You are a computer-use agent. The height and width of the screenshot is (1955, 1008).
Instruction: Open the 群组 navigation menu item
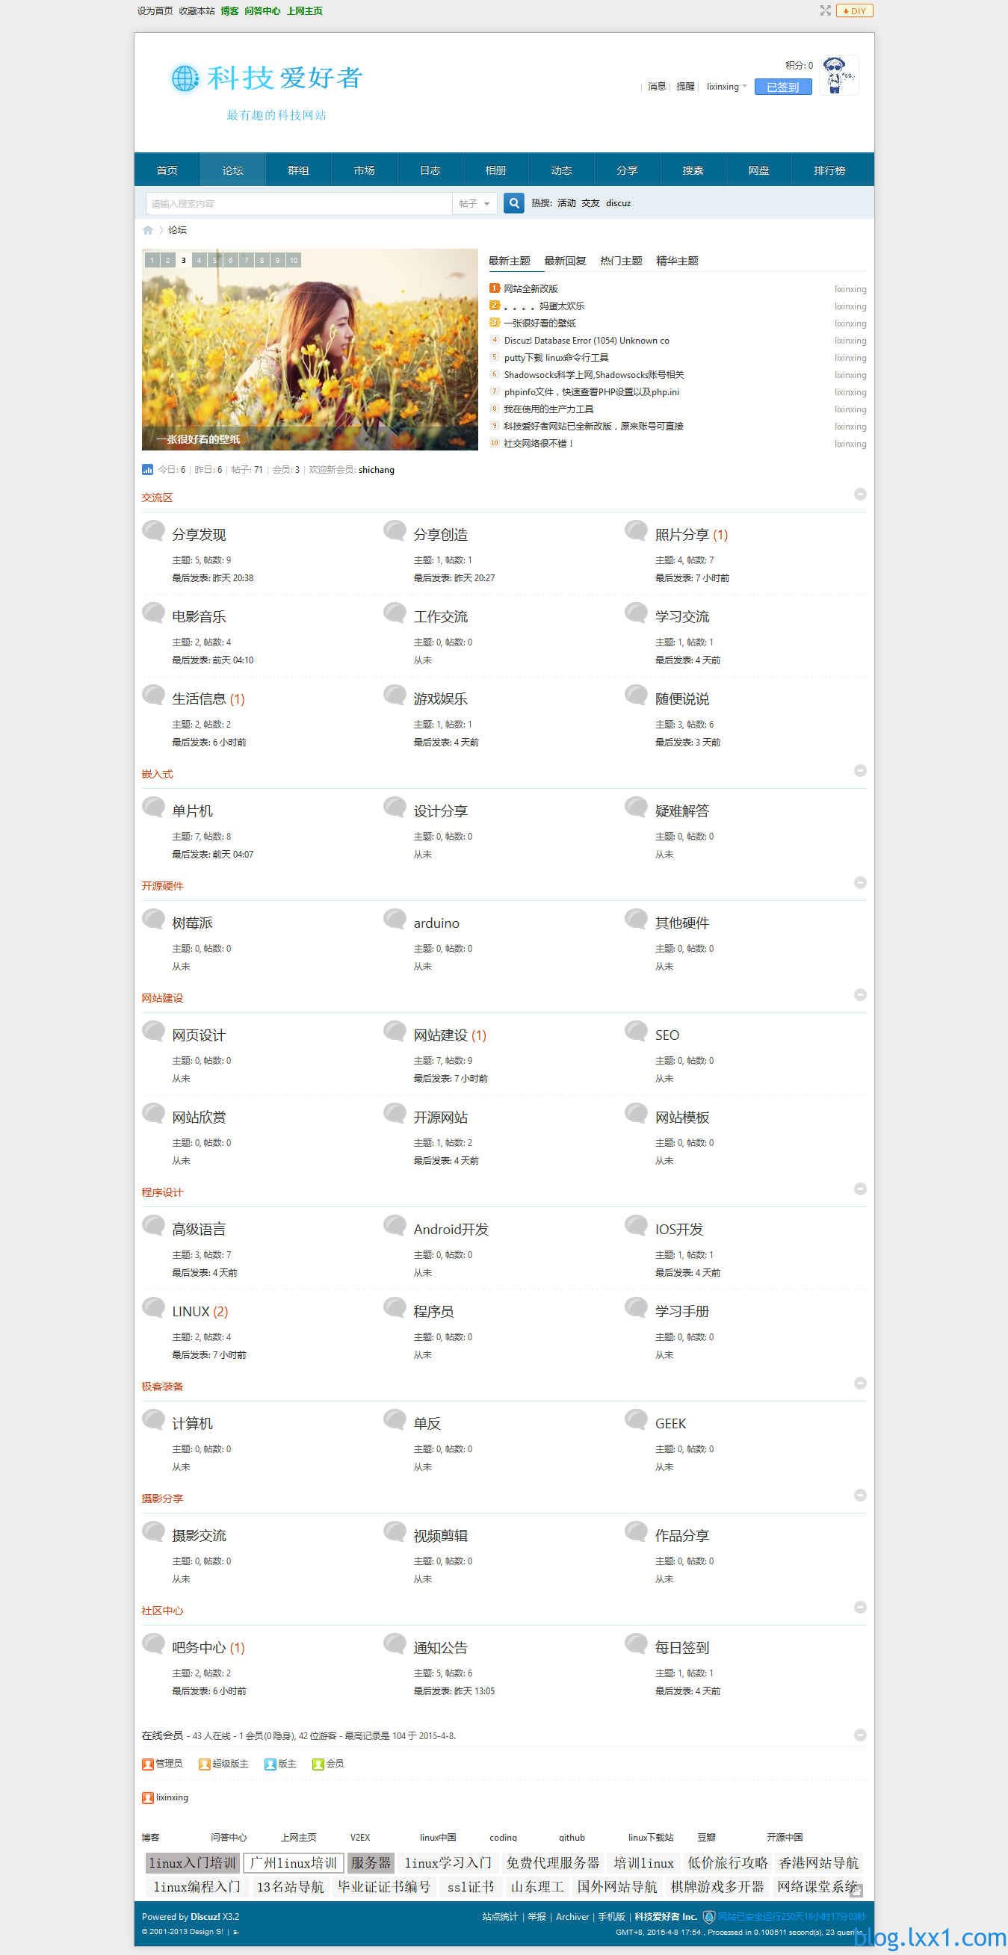pyautogui.click(x=298, y=170)
